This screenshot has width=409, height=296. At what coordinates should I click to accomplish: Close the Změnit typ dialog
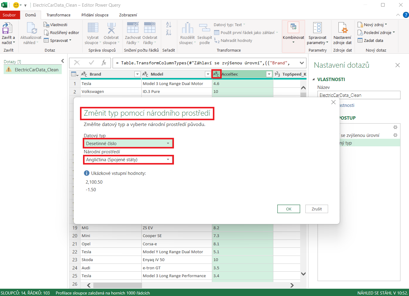[333, 102]
